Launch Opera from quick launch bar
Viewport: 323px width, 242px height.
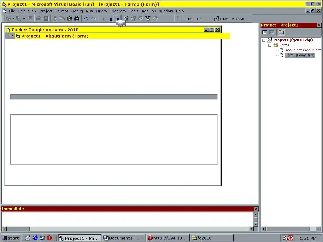(50, 238)
